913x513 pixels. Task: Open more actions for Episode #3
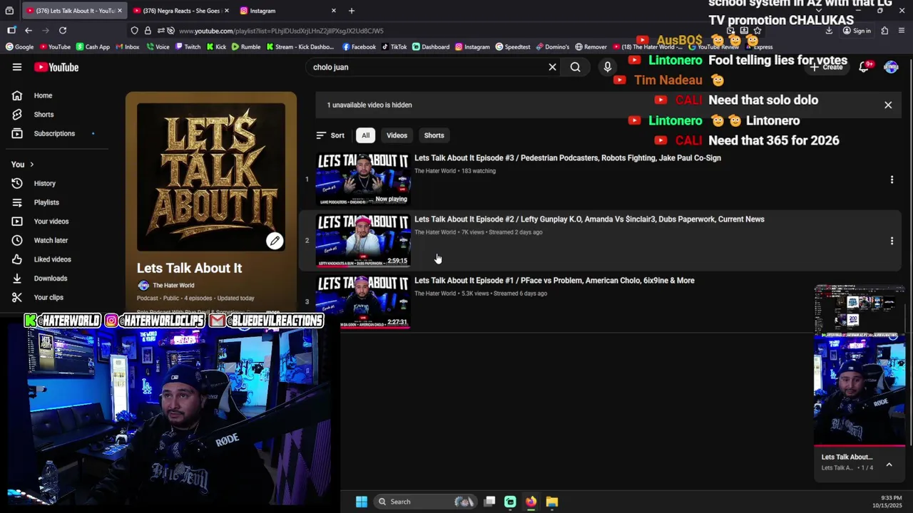(x=892, y=180)
